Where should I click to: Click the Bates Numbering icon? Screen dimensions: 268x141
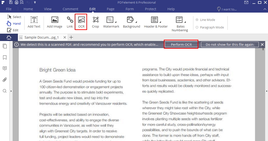tap(179, 20)
